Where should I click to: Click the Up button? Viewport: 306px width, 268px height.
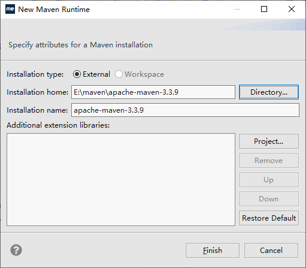(x=269, y=180)
